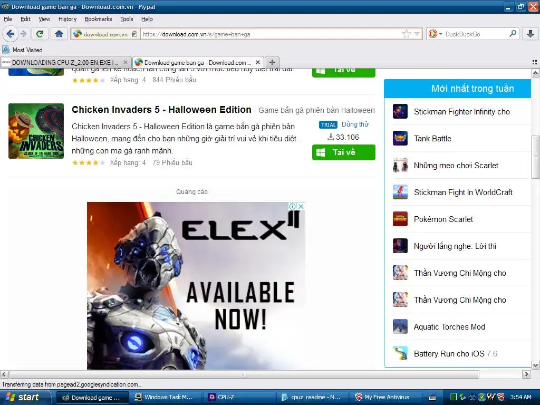The width and height of the screenshot is (540, 405).
Task: Click the Người lắng nghe icon
Action: pyautogui.click(x=400, y=246)
